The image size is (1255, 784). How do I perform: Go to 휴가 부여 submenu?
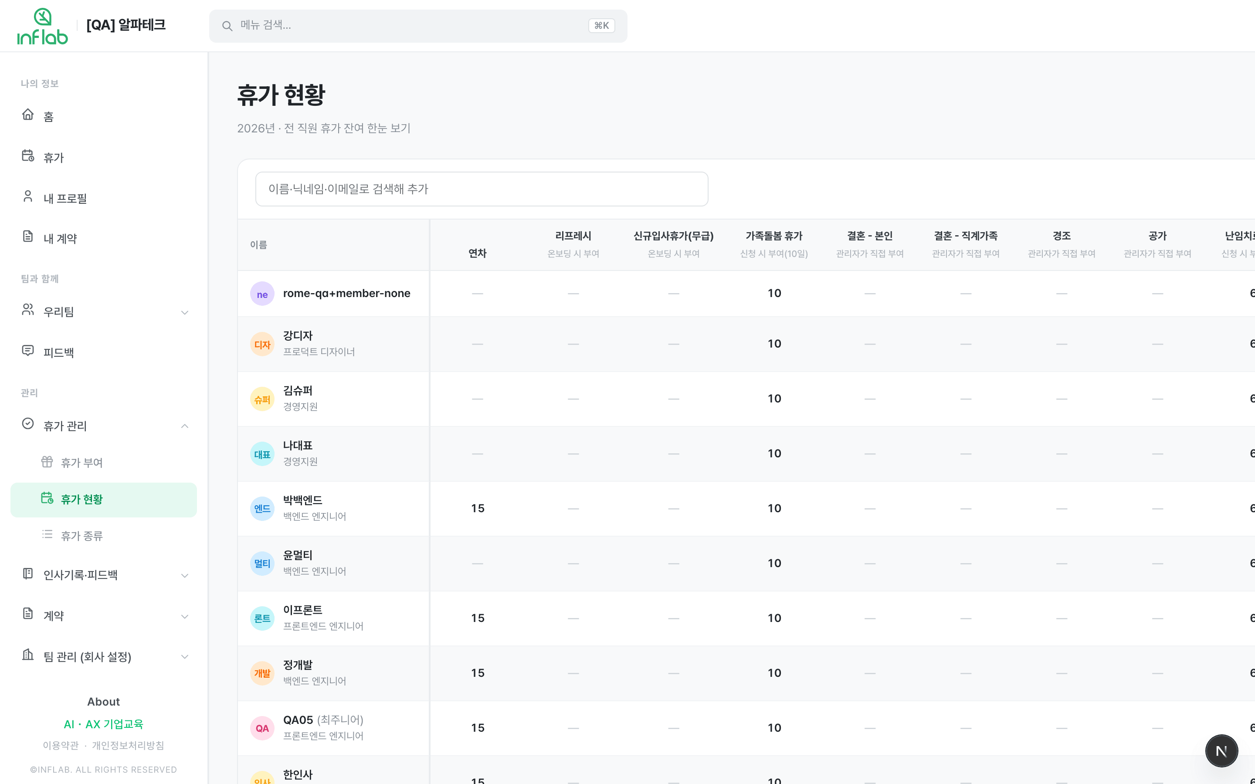click(x=104, y=463)
